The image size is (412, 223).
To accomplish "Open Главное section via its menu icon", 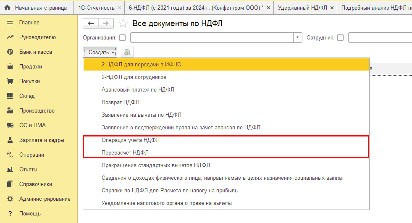I will click(10, 23).
